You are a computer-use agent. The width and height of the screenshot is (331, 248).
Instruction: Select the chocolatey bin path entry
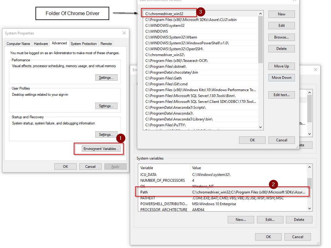pos(201,72)
